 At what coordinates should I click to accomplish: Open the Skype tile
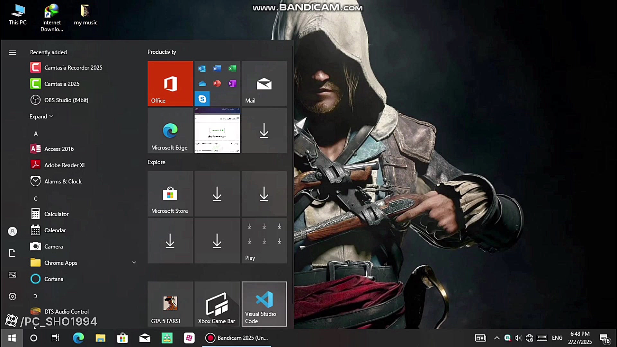click(202, 99)
